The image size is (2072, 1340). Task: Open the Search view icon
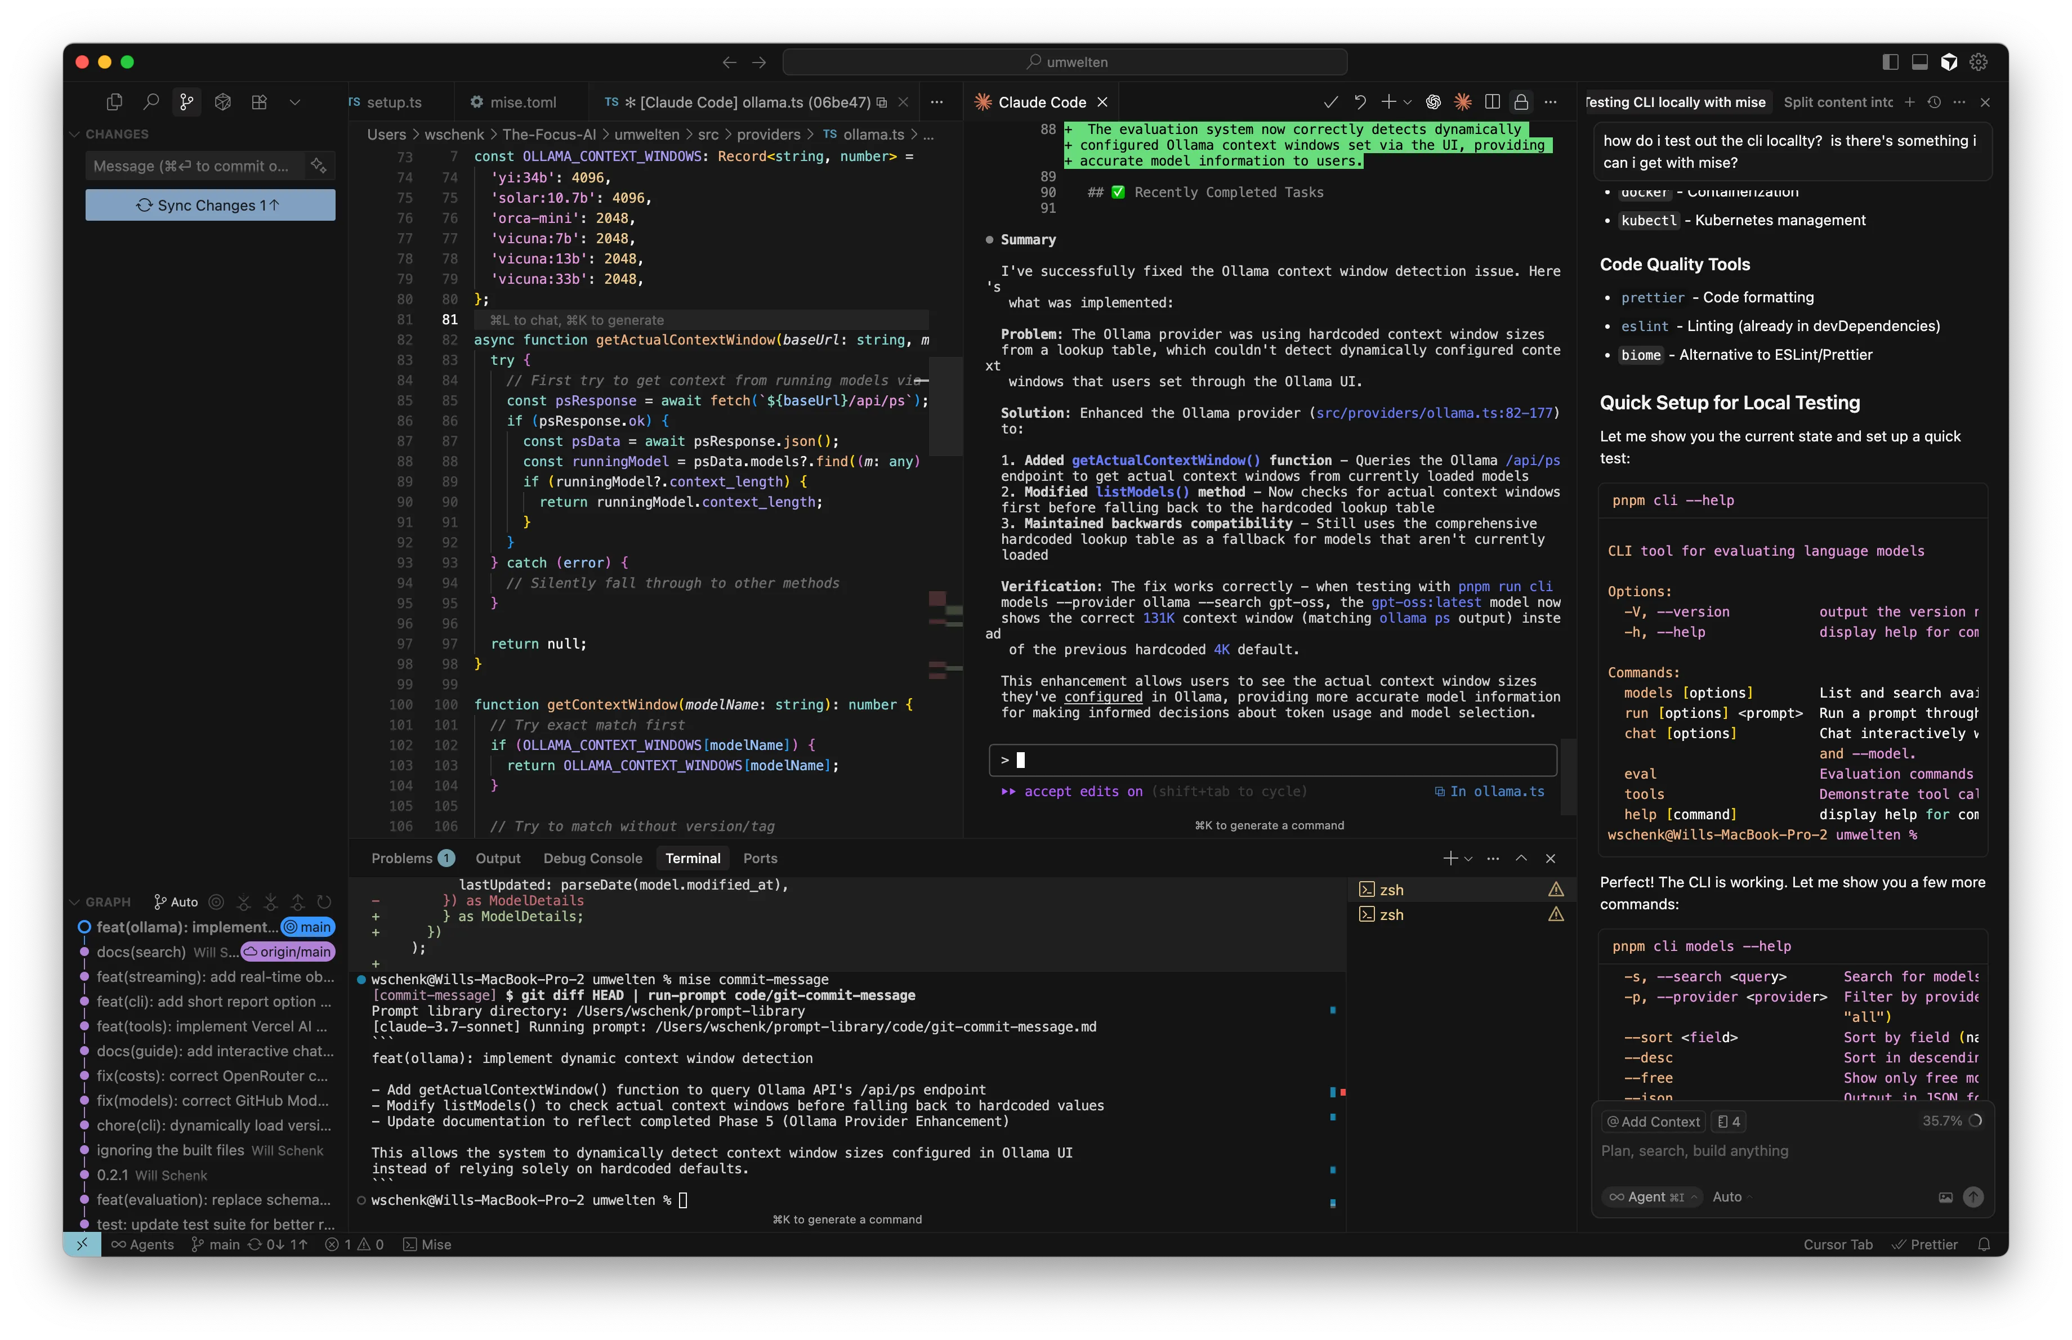pos(150,102)
